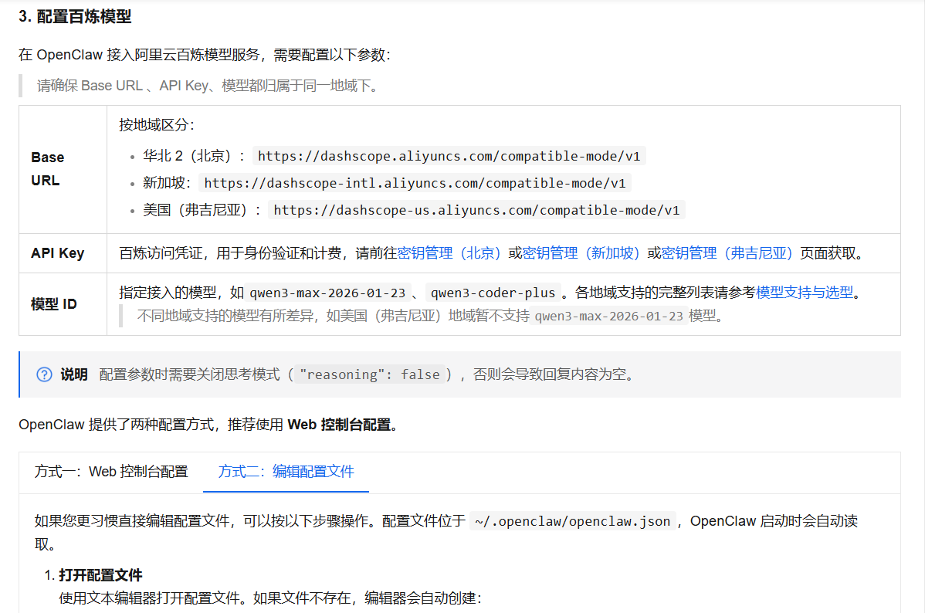Click the ~/.openclaw/openclaw.json path
Image resolution: width=925 pixels, height=613 pixels.
click(x=572, y=522)
